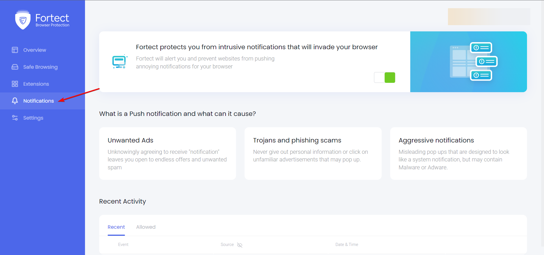544x255 pixels.
Task: Click the Fortect Browser Protection title text
Action: point(52,20)
